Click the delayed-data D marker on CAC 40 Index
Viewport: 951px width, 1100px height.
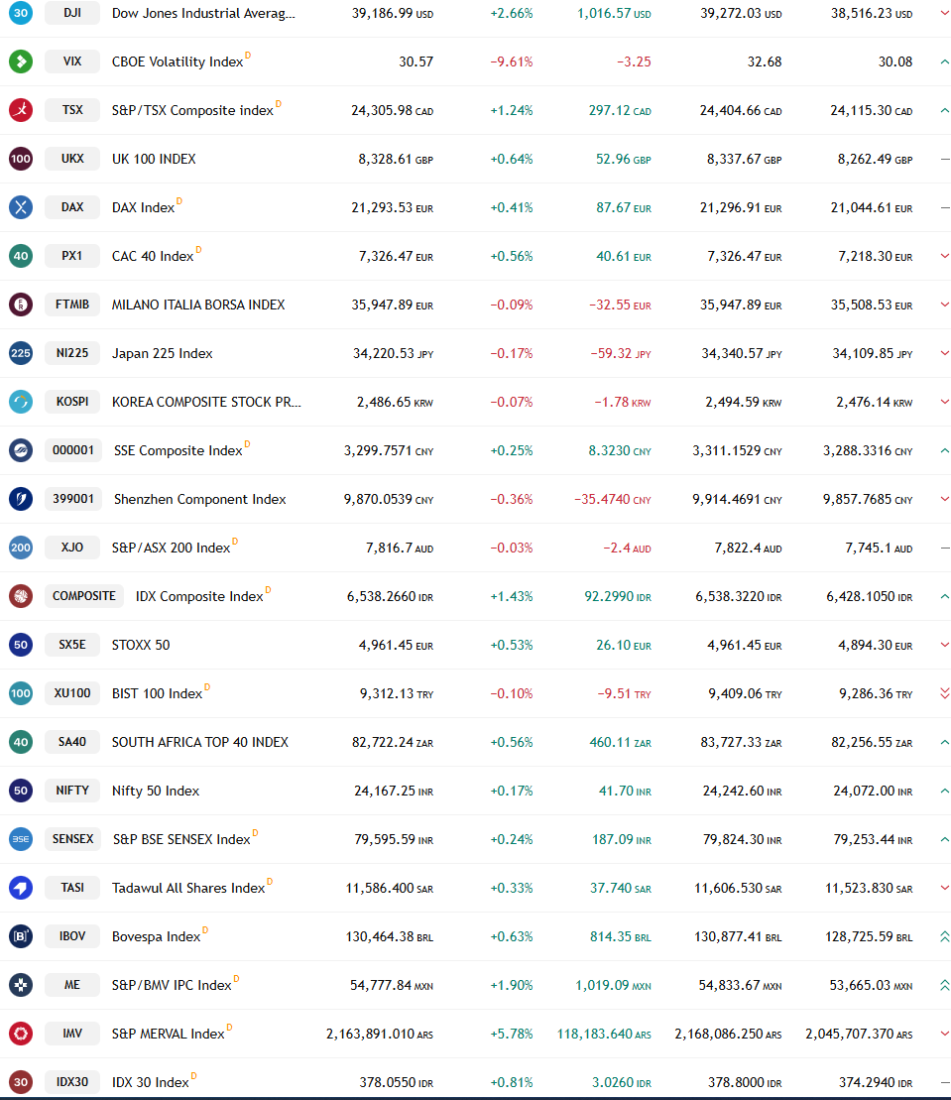coord(198,250)
